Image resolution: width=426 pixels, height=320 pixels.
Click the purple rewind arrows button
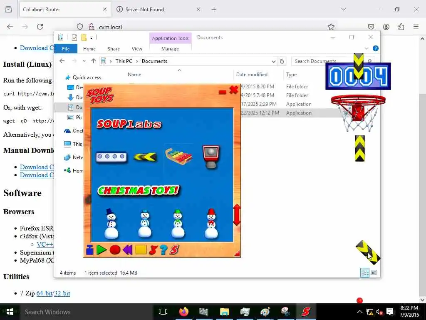coord(127,250)
